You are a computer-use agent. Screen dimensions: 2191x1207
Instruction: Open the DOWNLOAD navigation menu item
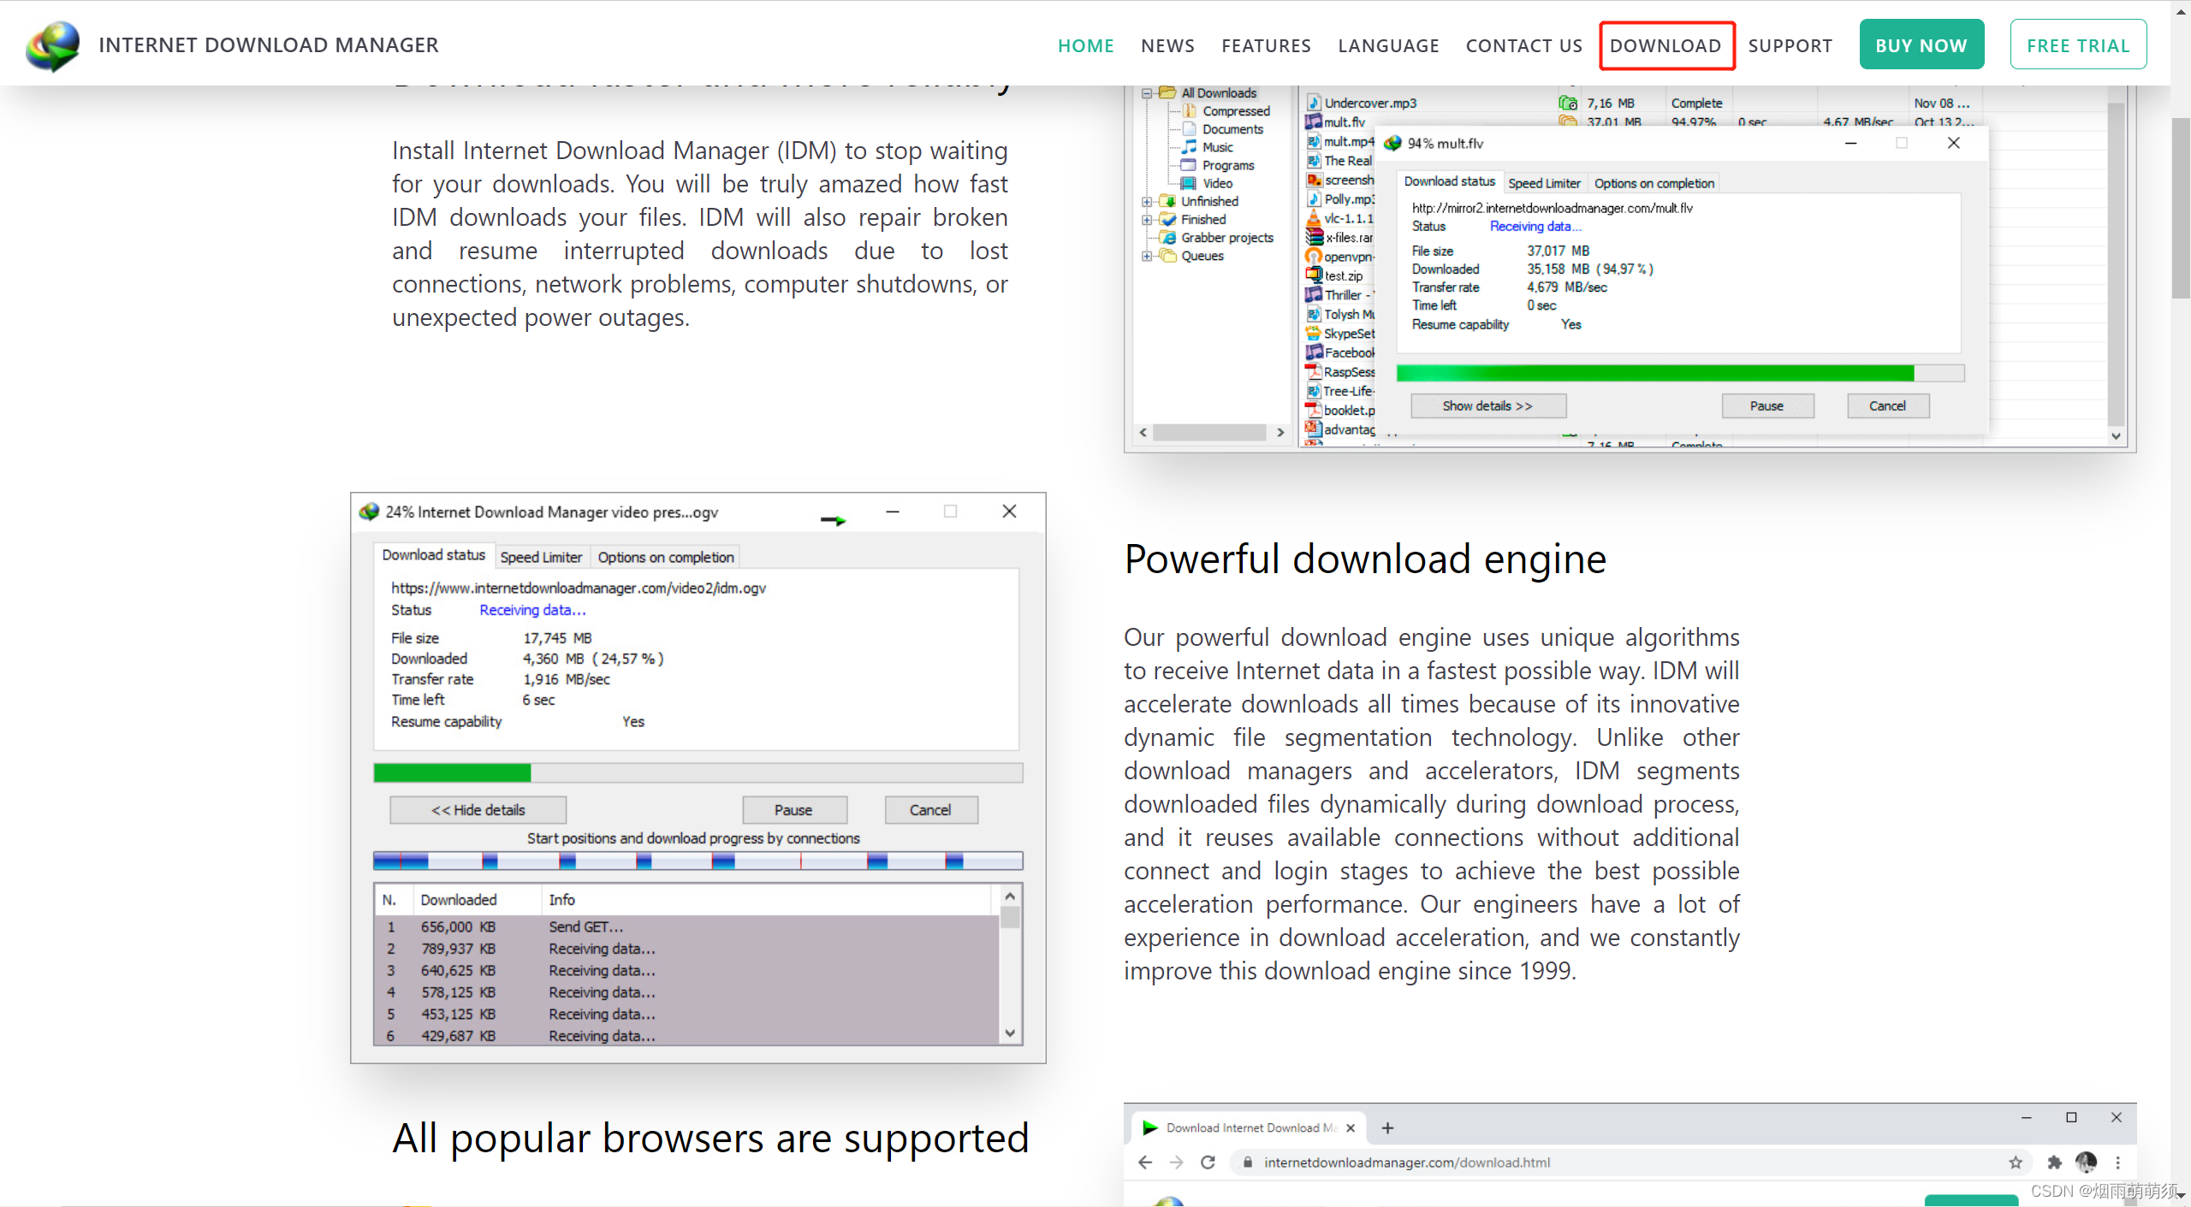[x=1666, y=45]
